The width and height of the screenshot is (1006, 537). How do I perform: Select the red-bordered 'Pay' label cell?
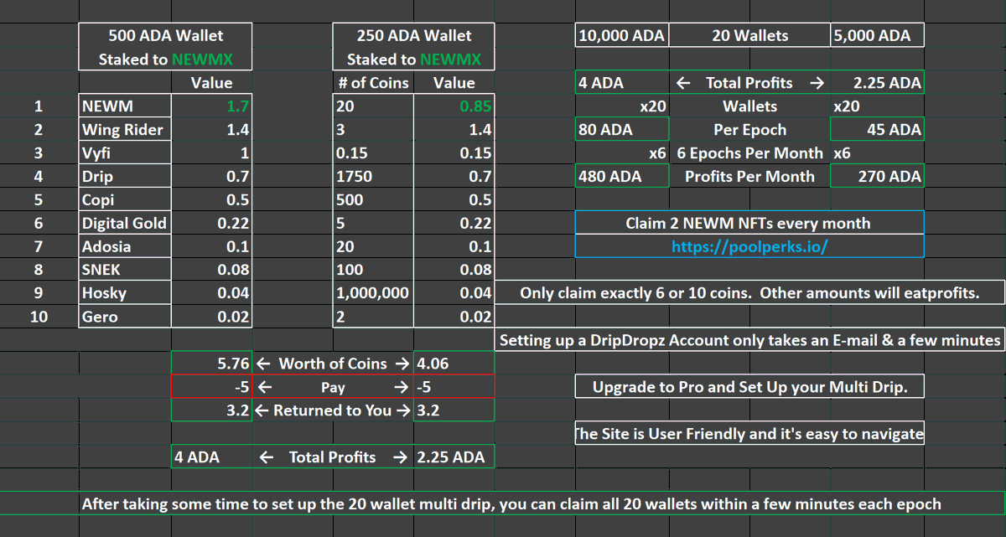(333, 387)
